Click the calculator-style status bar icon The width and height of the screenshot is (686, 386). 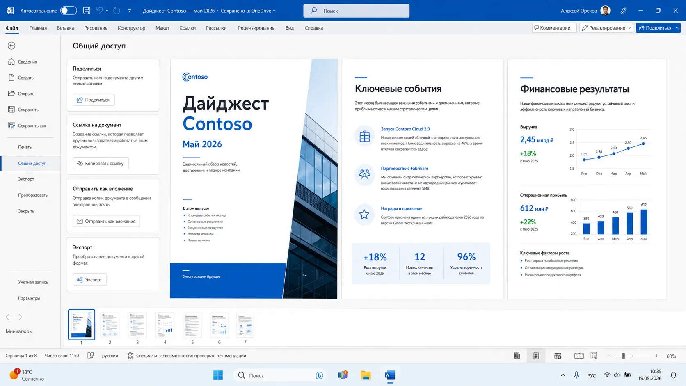click(594, 356)
